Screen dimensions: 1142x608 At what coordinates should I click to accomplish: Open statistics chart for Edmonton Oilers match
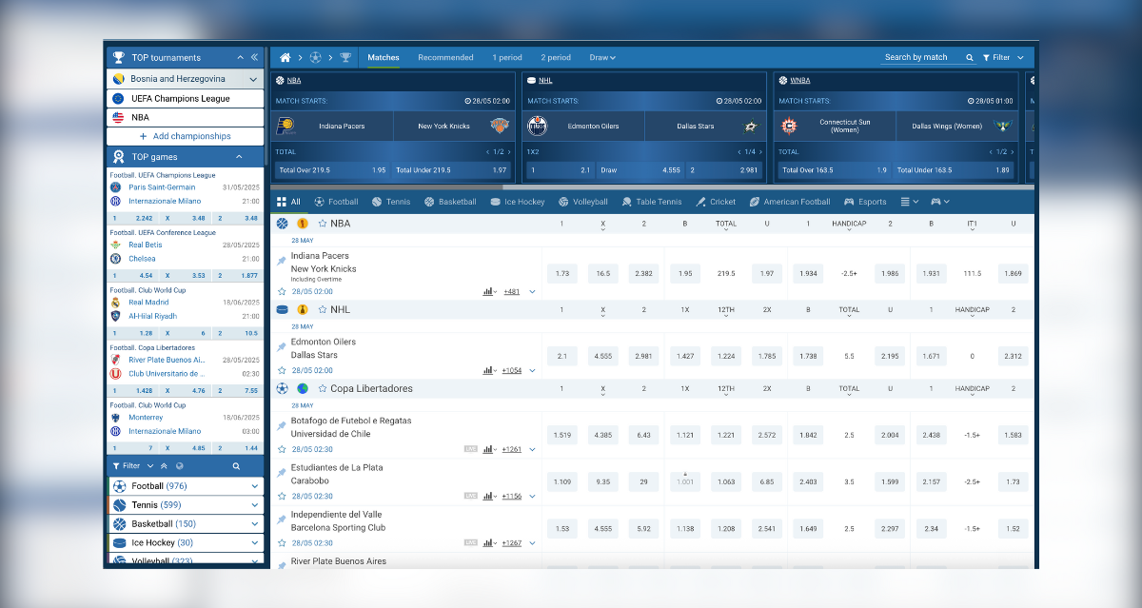point(490,370)
